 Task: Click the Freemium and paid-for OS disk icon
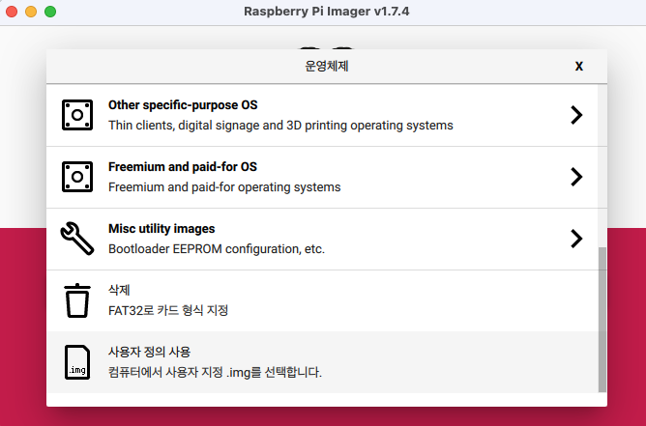point(77,177)
